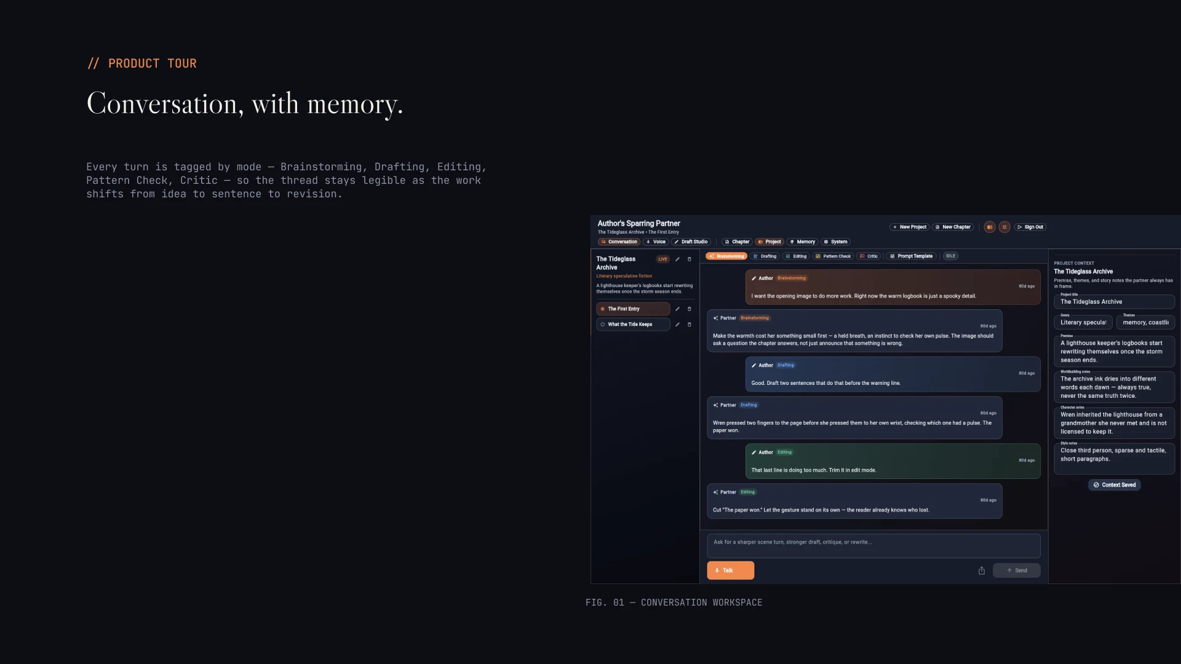Image resolution: width=1181 pixels, height=664 pixels.
Task: Click trash icon beside What the Tide Keeps
Action: tap(689, 325)
